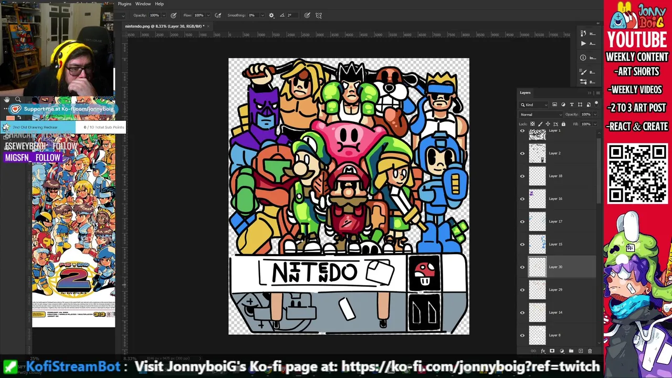Open the Plugins menu
Screen dimensions: 672x378
pos(124,4)
